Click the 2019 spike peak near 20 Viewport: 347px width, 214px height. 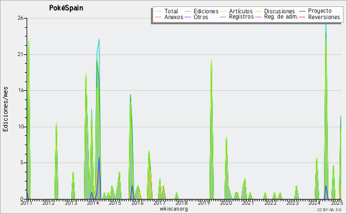click(x=211, y=60)
